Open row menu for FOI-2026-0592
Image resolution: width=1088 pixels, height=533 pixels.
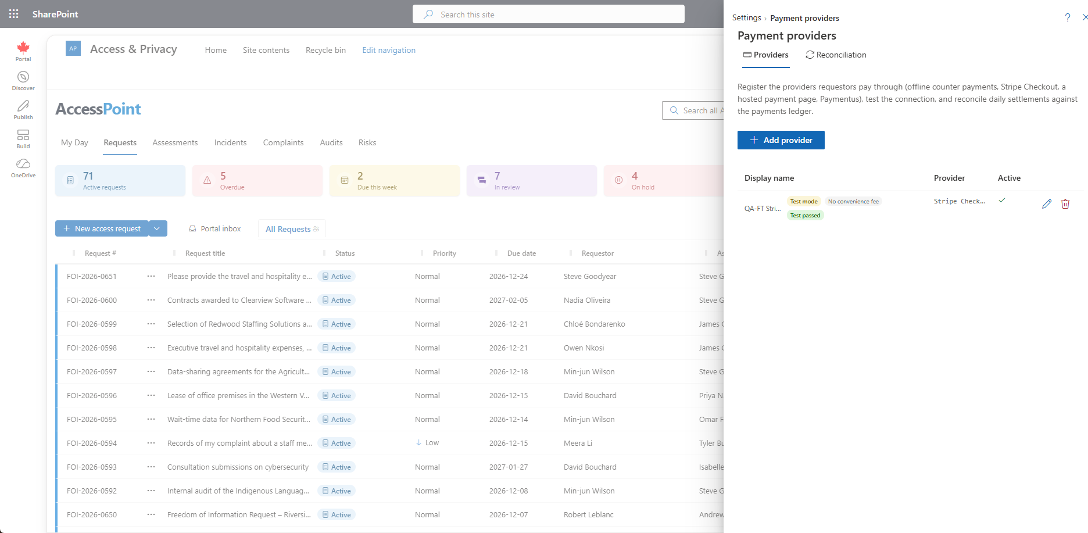[x=151, y=491]
